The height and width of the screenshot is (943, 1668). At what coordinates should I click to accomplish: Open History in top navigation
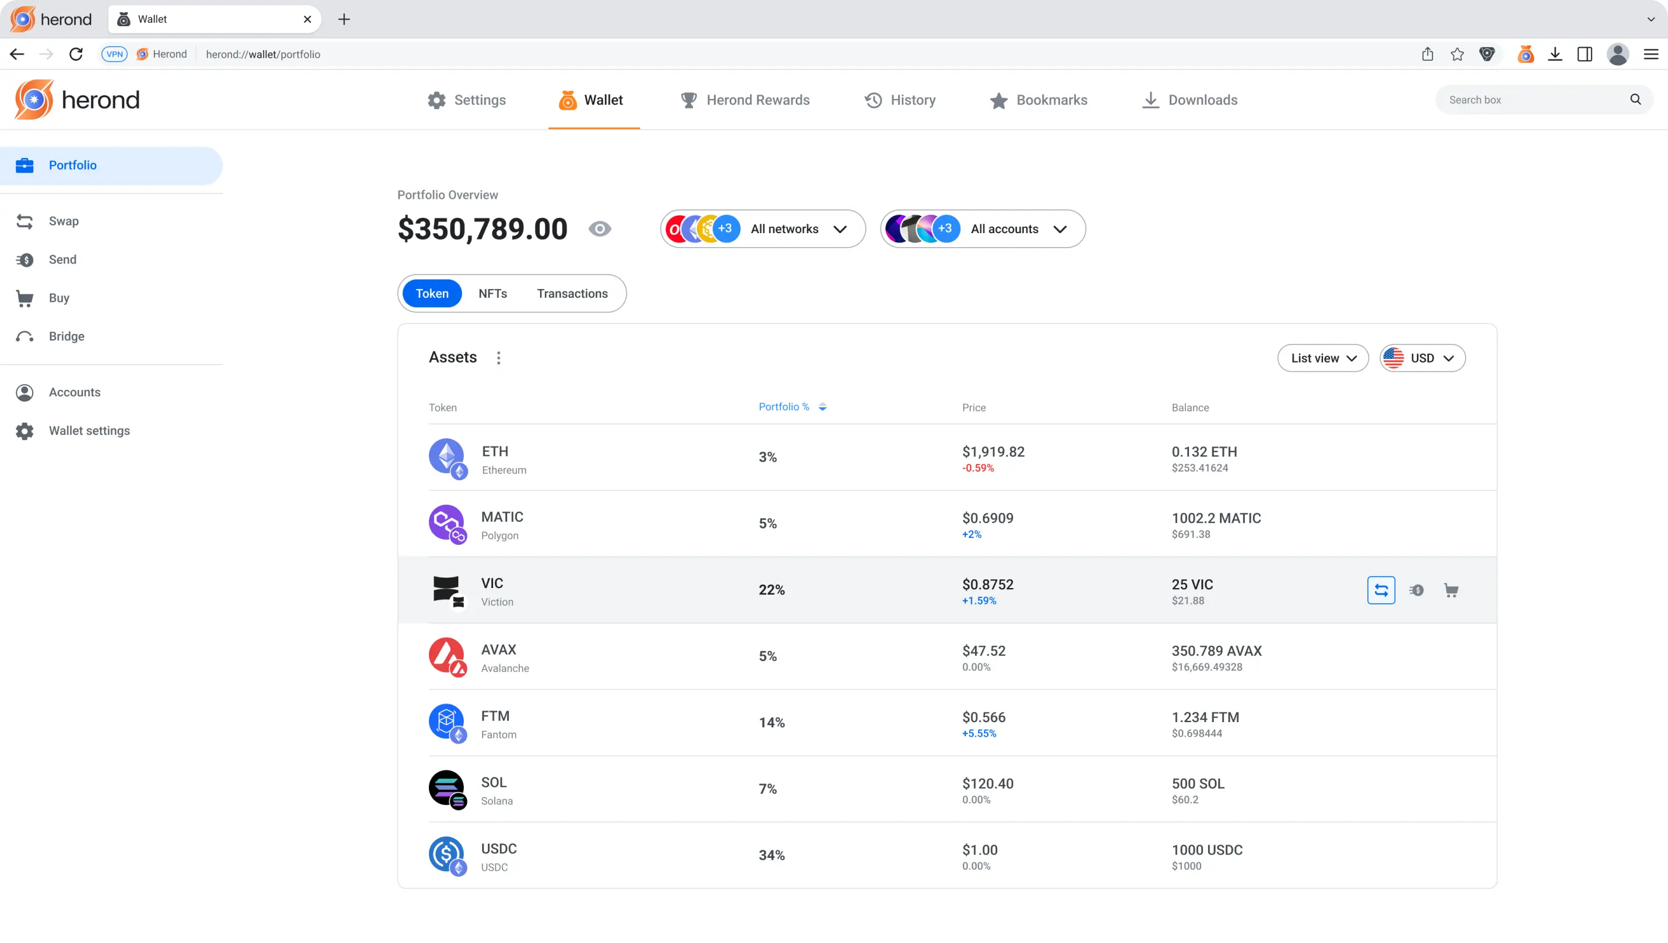click(x=900, y=100)
